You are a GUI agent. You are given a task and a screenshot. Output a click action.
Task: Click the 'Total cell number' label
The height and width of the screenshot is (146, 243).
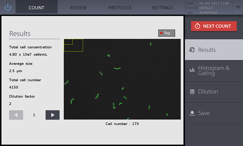(x=25, y=80)
